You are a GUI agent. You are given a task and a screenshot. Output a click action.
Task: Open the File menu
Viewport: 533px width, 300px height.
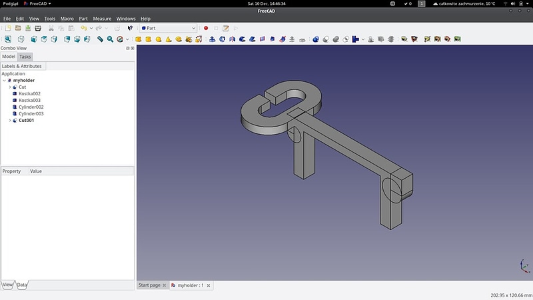[7, 19]
